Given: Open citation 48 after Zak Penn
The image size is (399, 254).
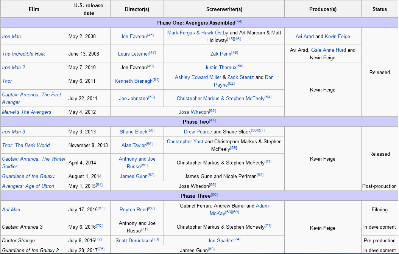Looking at the screenshot, I should click(x=235, y=52).
